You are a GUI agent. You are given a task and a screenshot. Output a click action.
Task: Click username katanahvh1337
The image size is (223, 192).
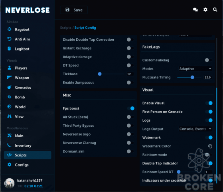(x=30, y=180)
